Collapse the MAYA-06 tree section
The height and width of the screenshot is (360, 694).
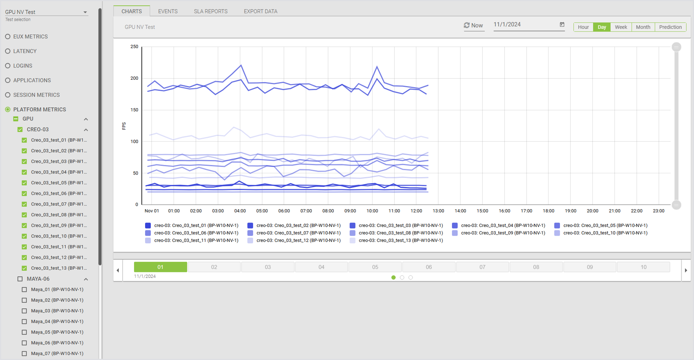point(86,279)
